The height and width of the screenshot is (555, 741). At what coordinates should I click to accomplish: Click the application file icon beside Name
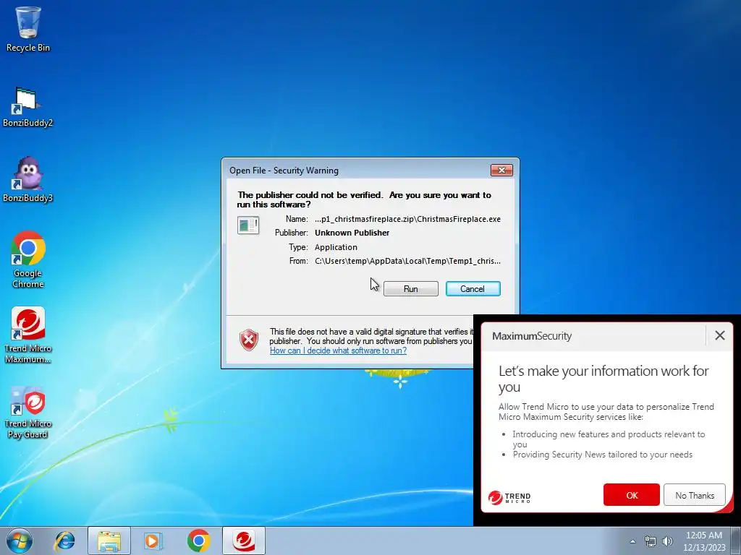248,225
